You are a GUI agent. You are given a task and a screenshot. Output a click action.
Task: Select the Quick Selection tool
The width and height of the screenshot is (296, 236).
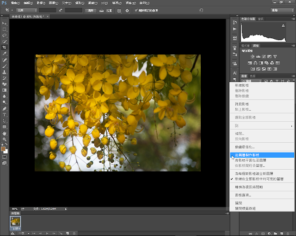(4, 41)
